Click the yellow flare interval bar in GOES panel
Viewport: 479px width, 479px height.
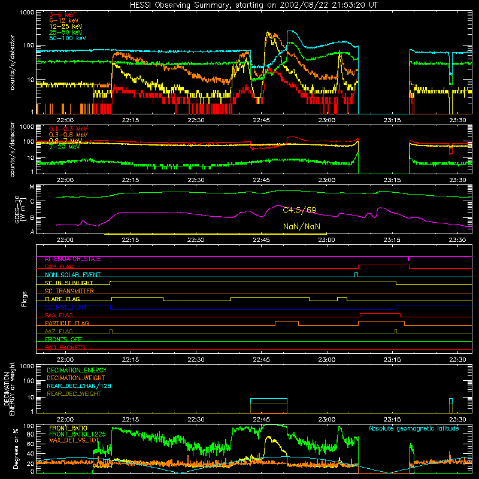216,234
